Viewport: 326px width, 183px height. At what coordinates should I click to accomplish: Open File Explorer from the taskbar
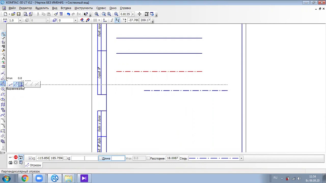(69, 178)
